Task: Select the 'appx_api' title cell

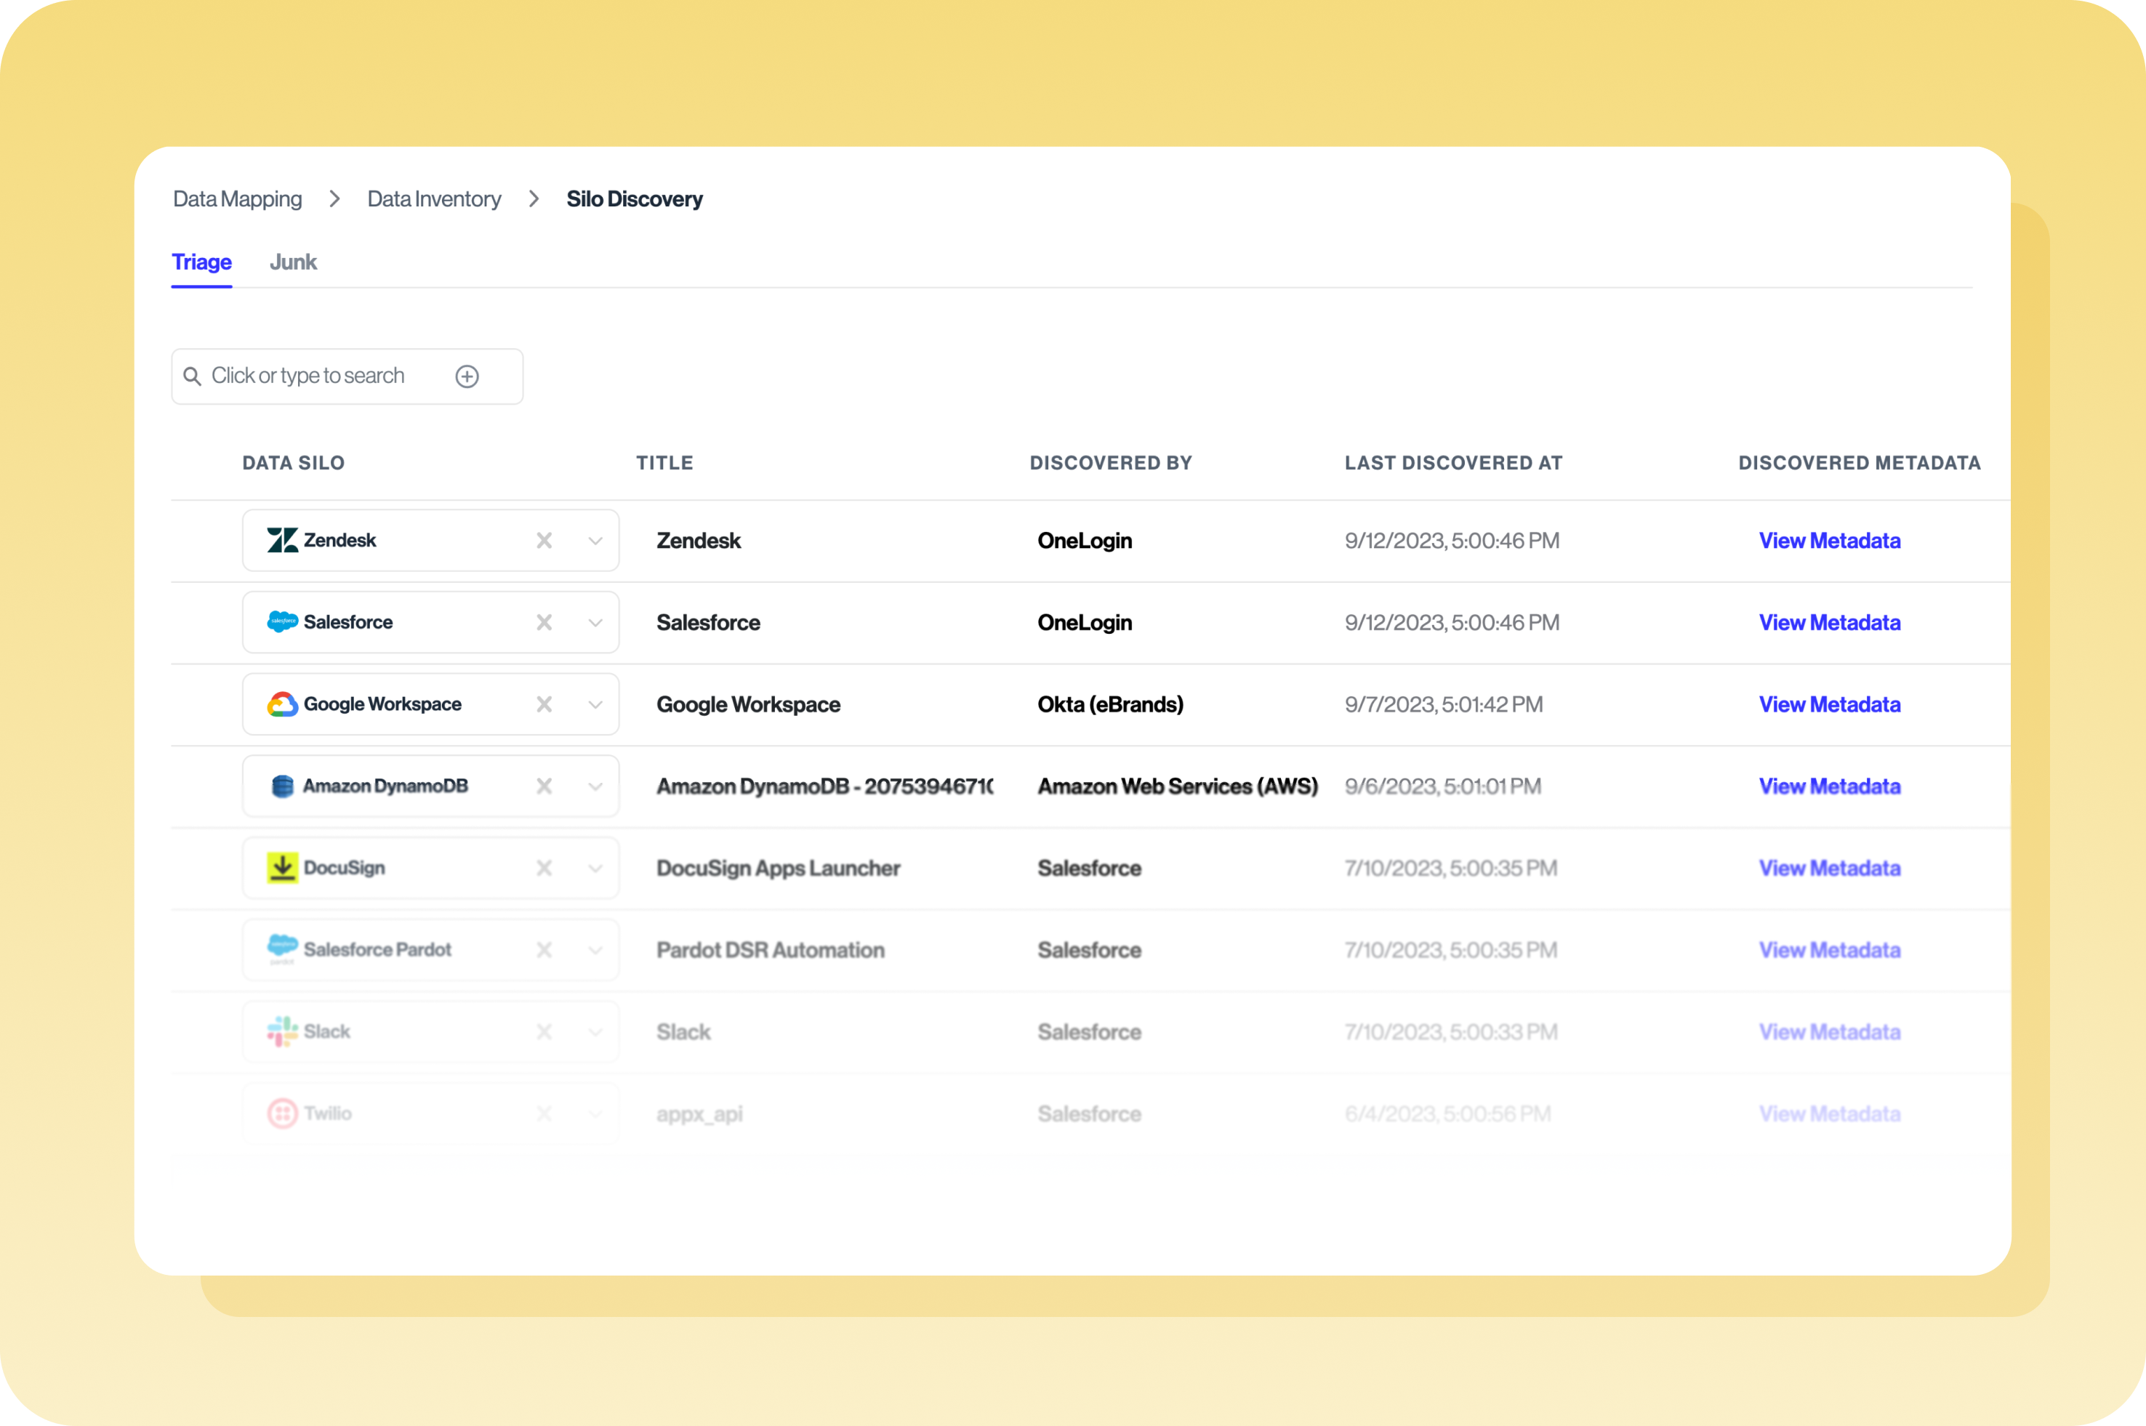Action: pyautogui.click(x=699, y=1114)
